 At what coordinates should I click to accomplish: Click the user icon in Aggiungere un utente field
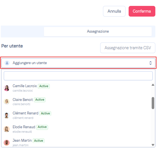[x=7, y=63]
